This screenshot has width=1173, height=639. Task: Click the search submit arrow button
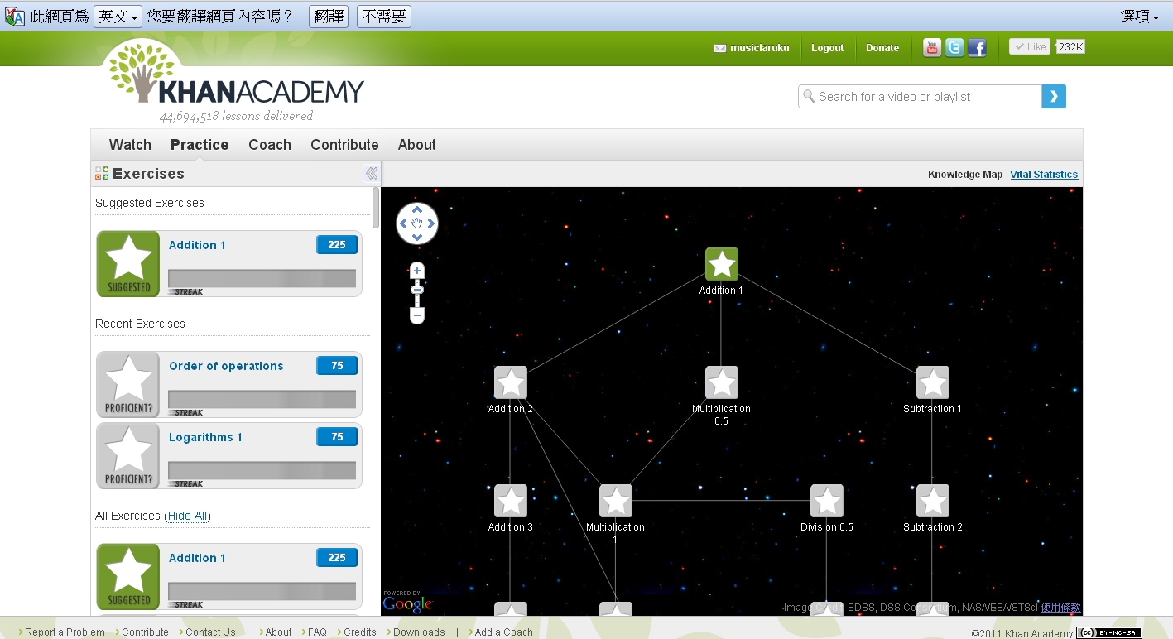1054,97
